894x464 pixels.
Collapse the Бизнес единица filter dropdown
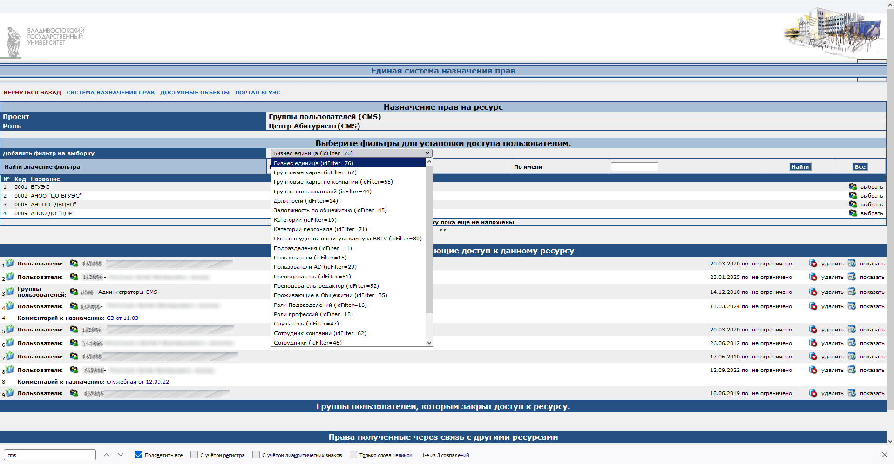pos(351,153)
